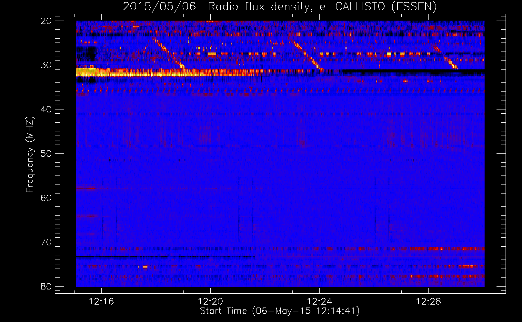This screenshot has width=522, height=322.
Task: Click the 2015/05/06 date in the title
Action: coord(159,7)
